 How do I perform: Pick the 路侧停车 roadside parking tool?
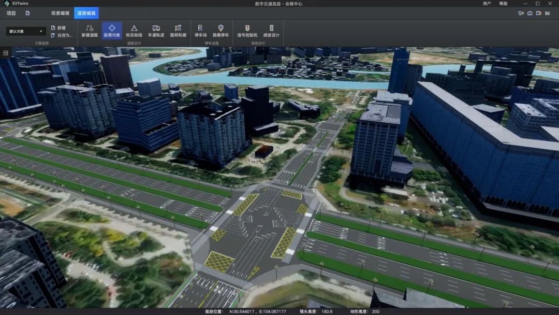(x=220, y=31)
